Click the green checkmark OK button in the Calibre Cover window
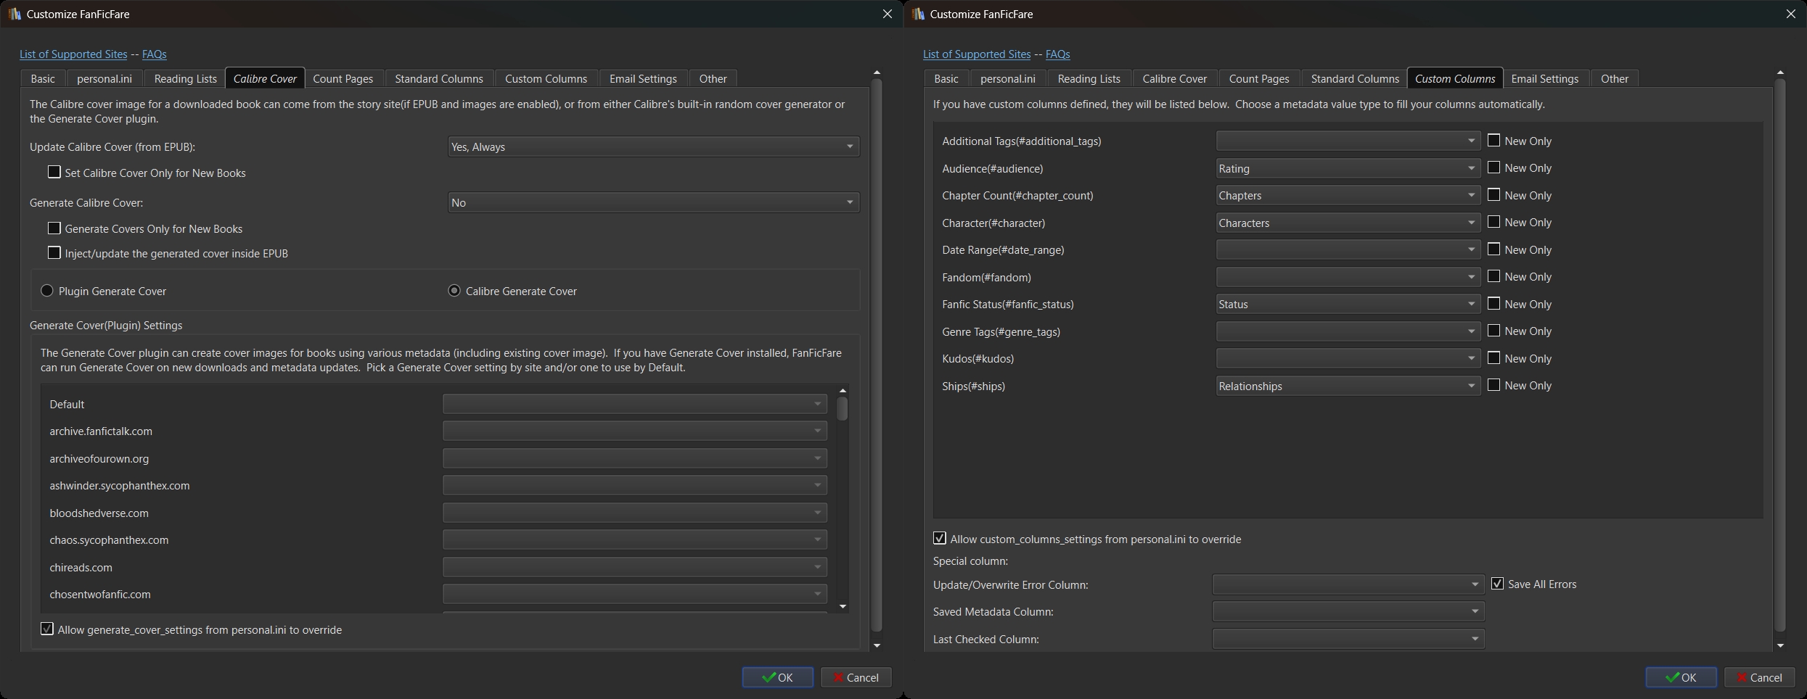The width and height of the screenshot is (1807, 699). pyautogui.click(x=777, y=677)
